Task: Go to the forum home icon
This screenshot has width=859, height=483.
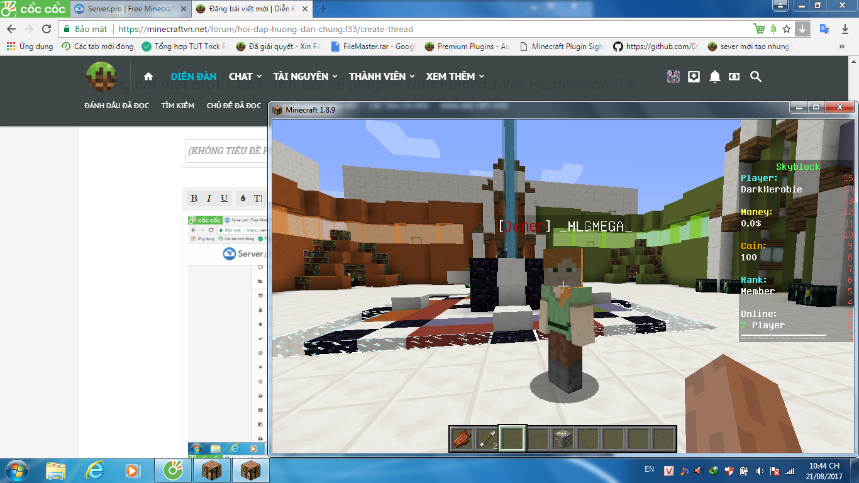Action: point(148,77)
